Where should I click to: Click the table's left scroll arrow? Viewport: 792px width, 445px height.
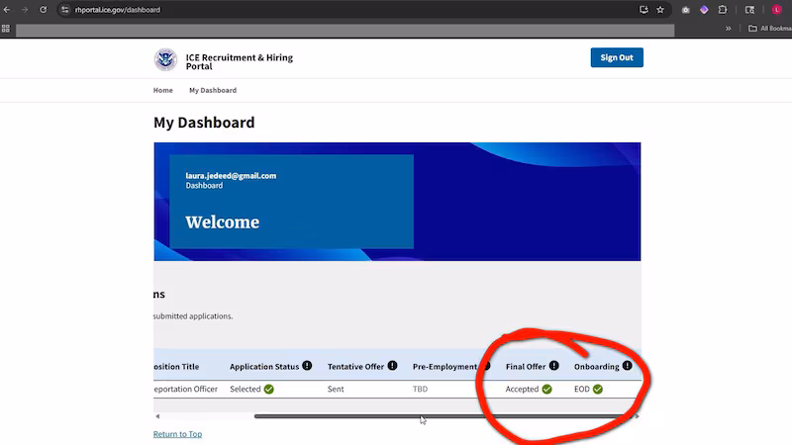[157, 416]
